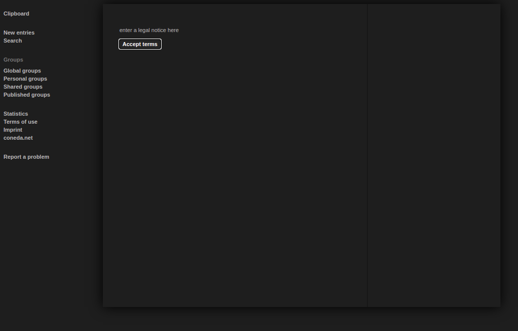Read the Terms of use

[20, 122]
